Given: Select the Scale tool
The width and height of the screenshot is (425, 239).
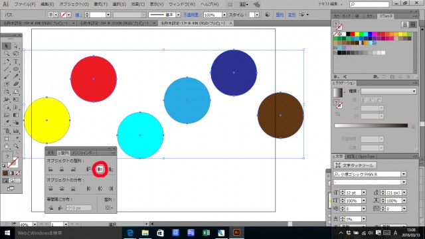Looking at the screenshot, I should 16,92.
